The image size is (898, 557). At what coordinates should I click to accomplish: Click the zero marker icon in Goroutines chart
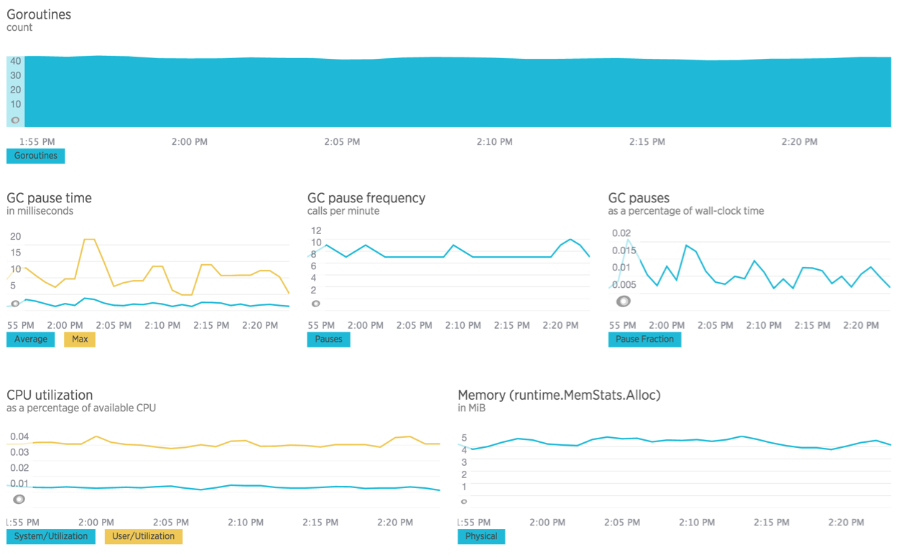click(15, 120)
